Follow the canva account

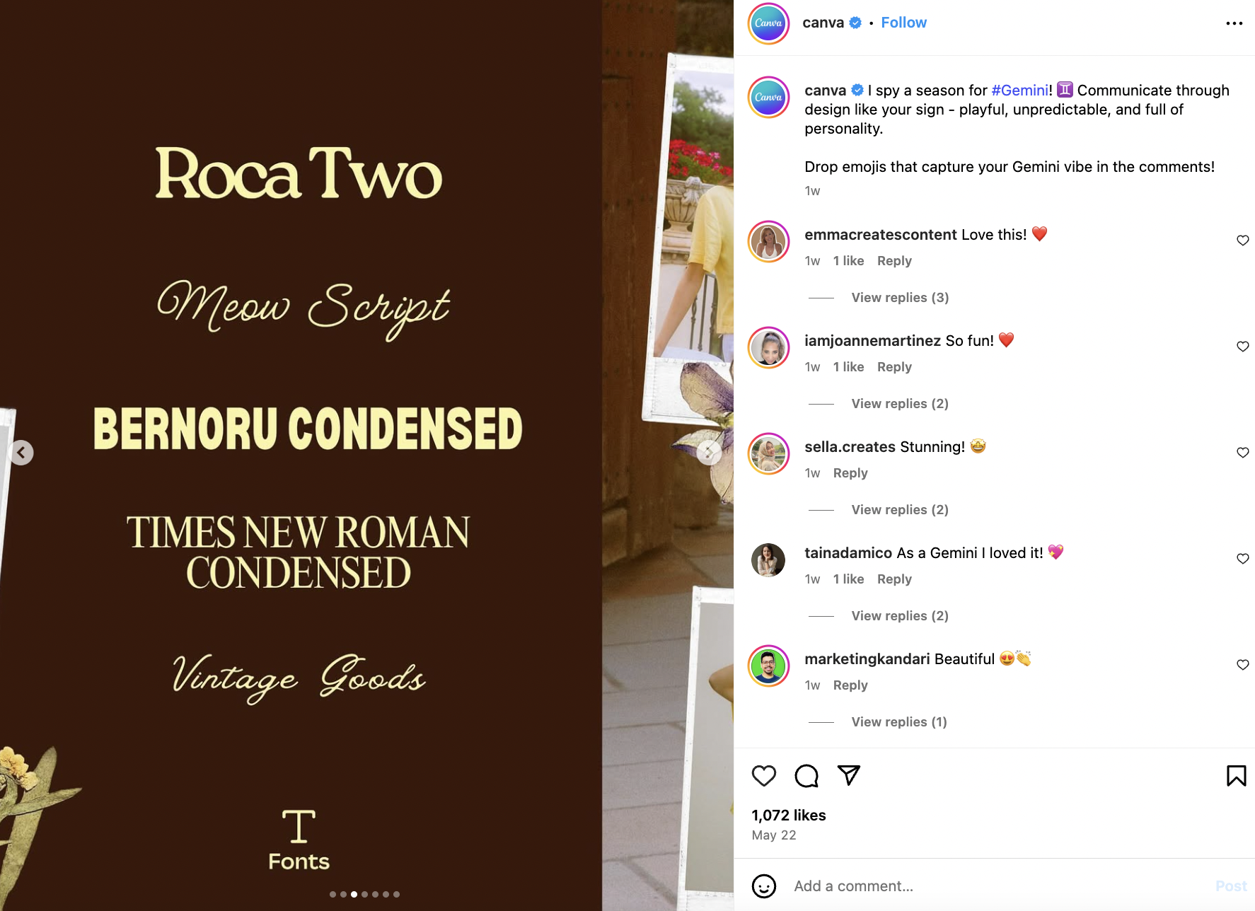click(x=903, y=23)
